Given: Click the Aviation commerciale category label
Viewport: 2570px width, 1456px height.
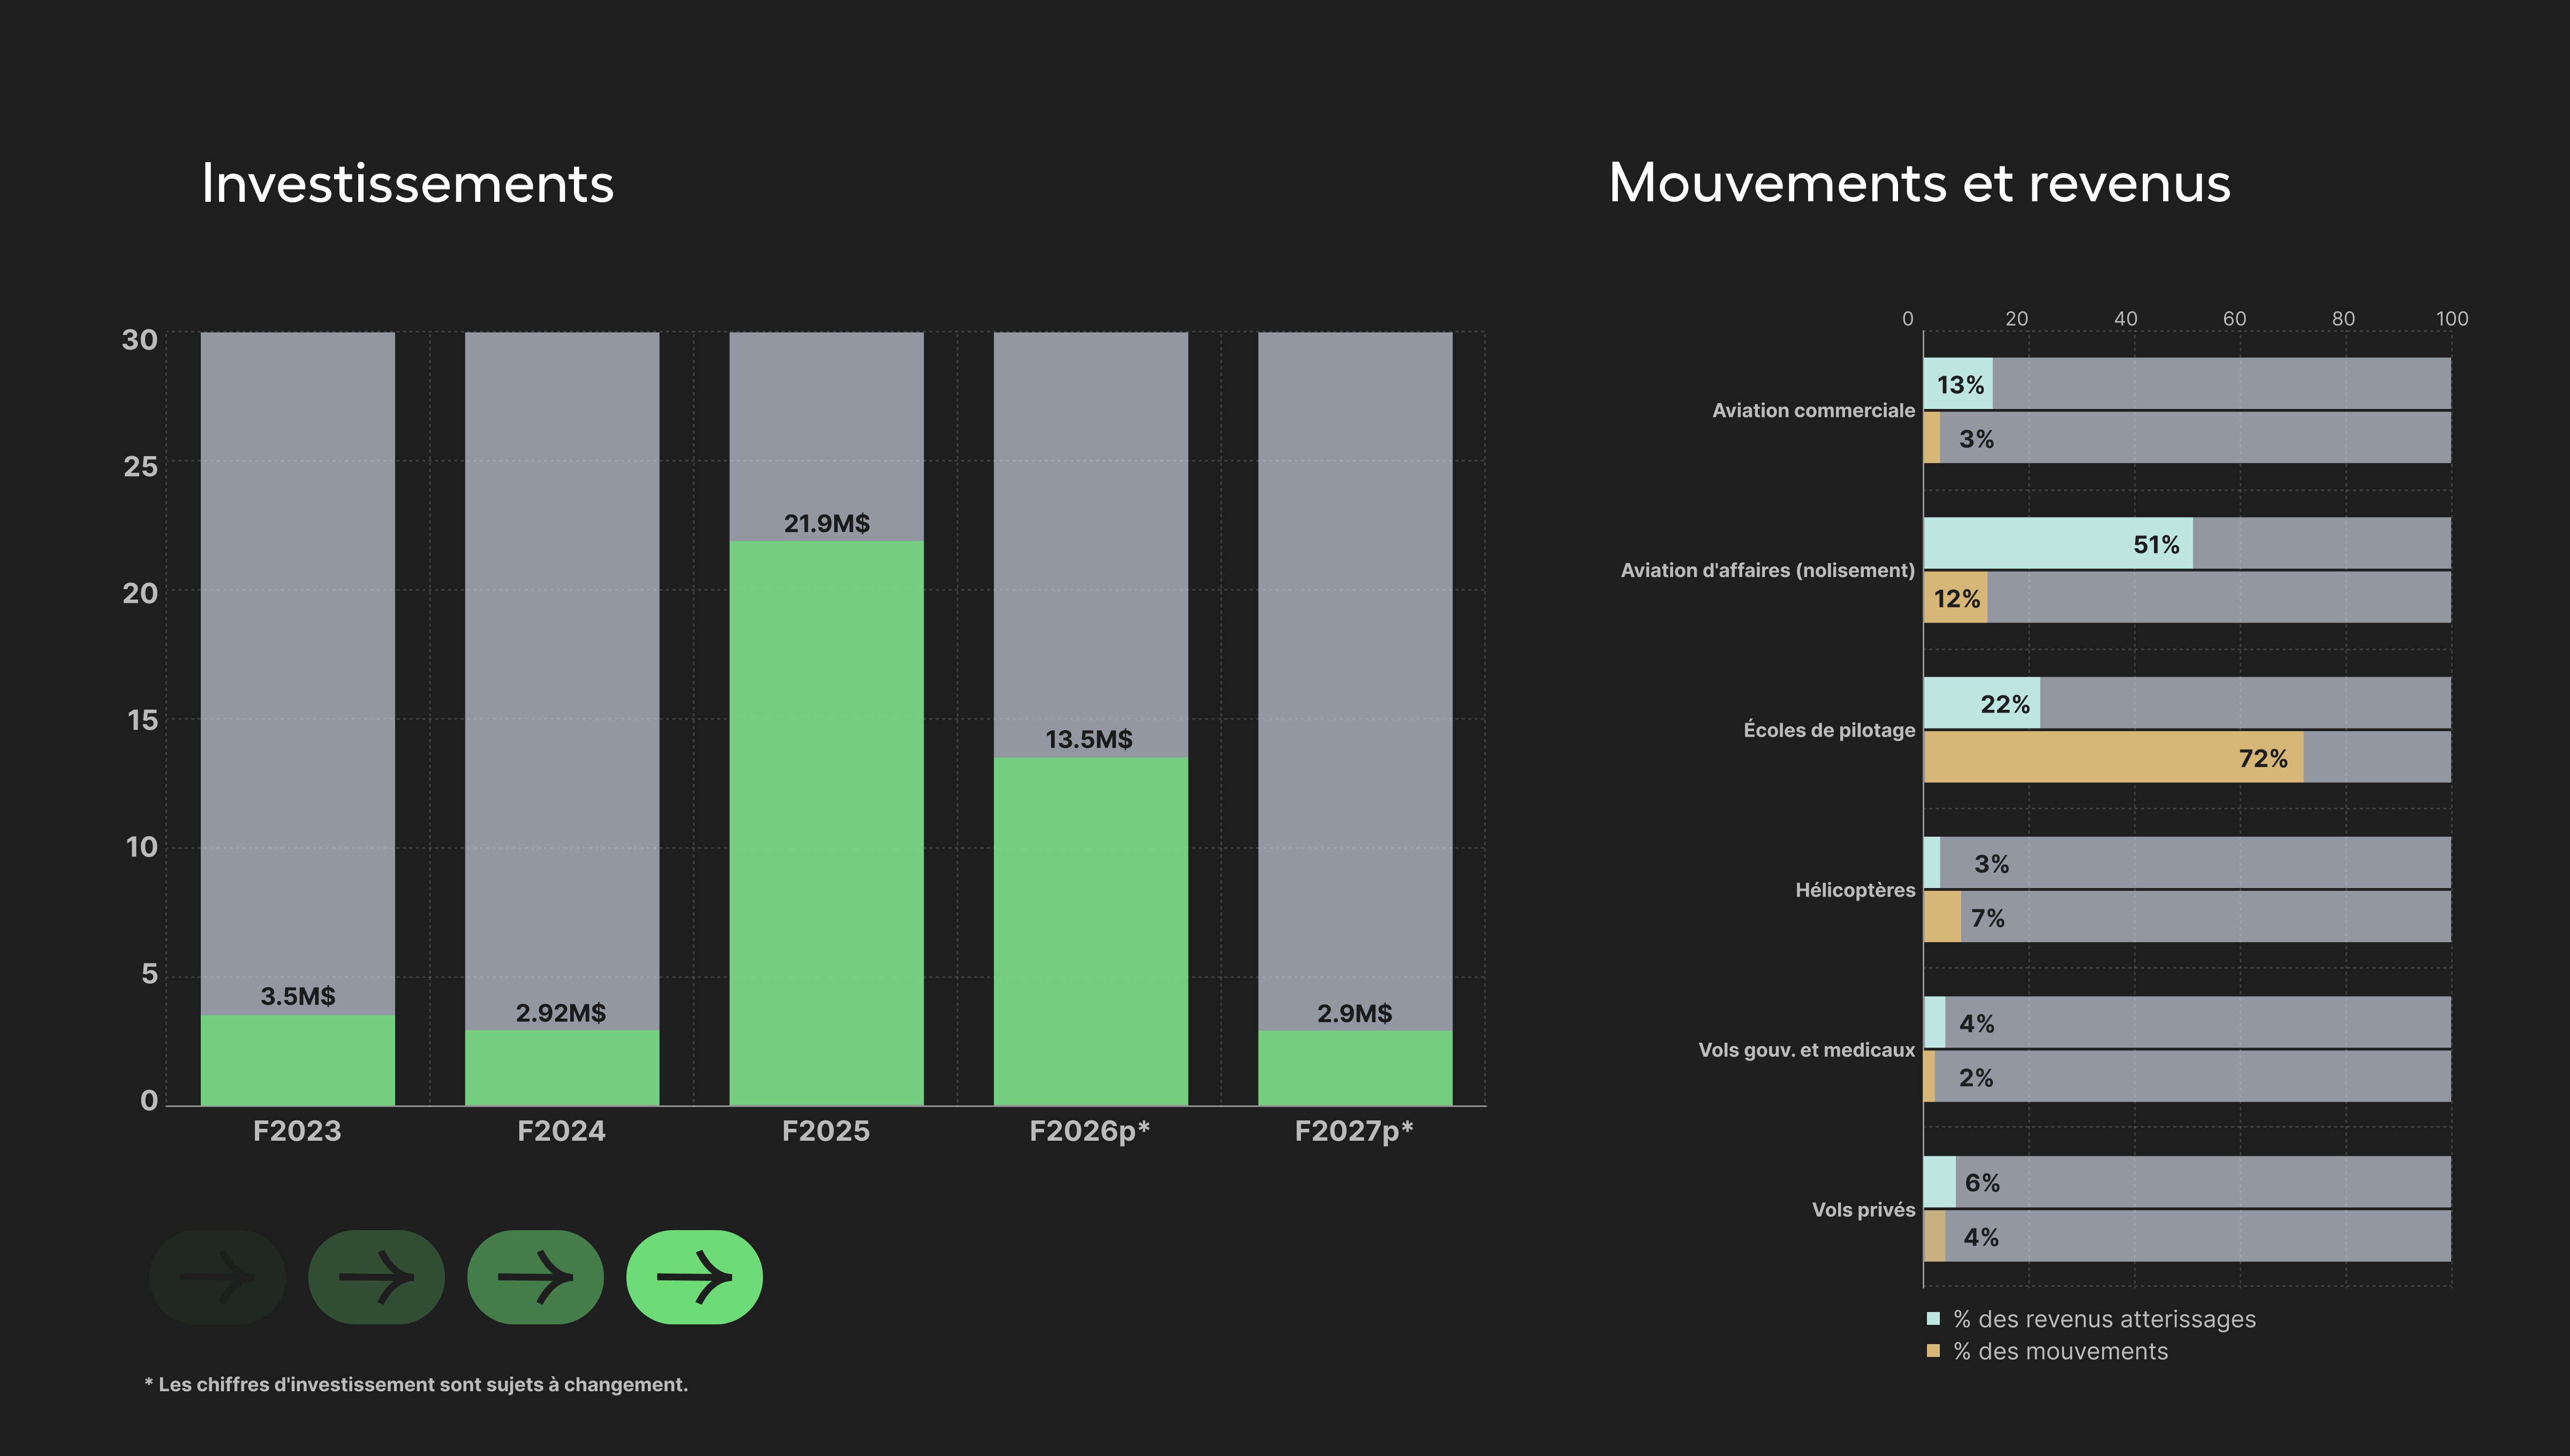Looking at the screenshot, I should (x=1813, y=410).
